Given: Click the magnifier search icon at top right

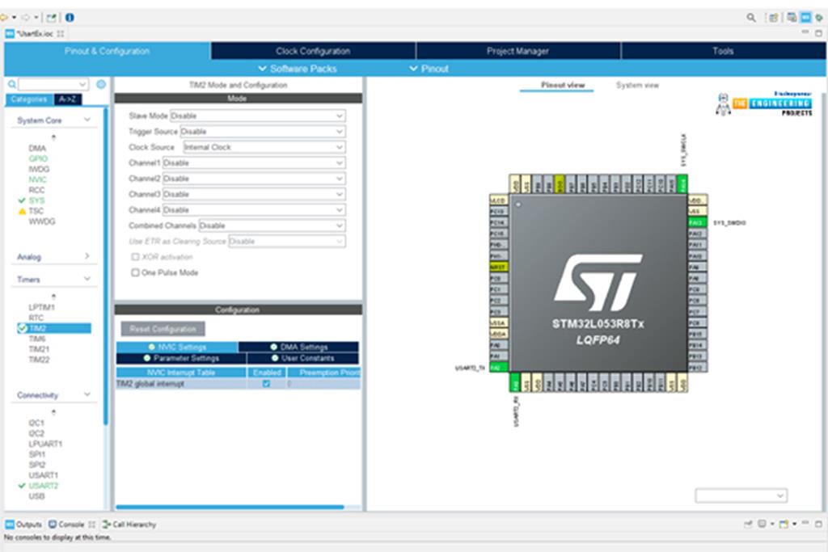Looking at the screenshot, I should click(751, 17).
